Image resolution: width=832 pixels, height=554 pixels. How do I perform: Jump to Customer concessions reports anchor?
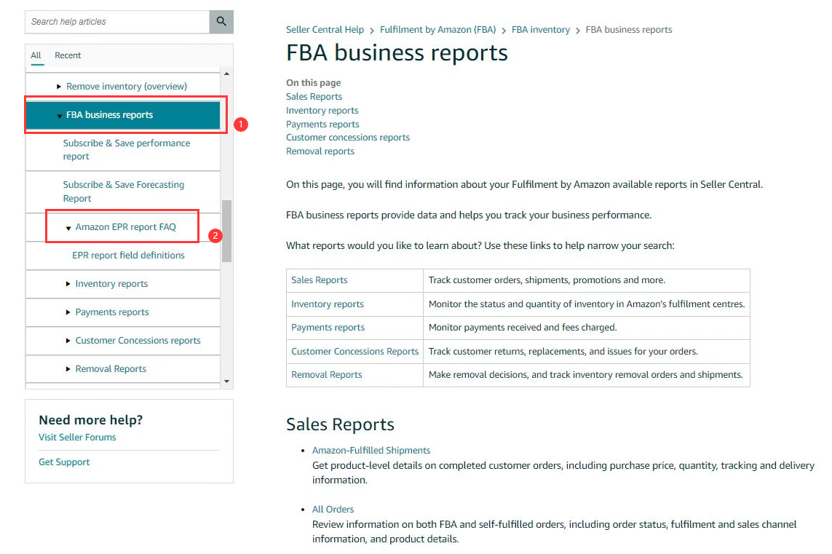pos(347,138)
